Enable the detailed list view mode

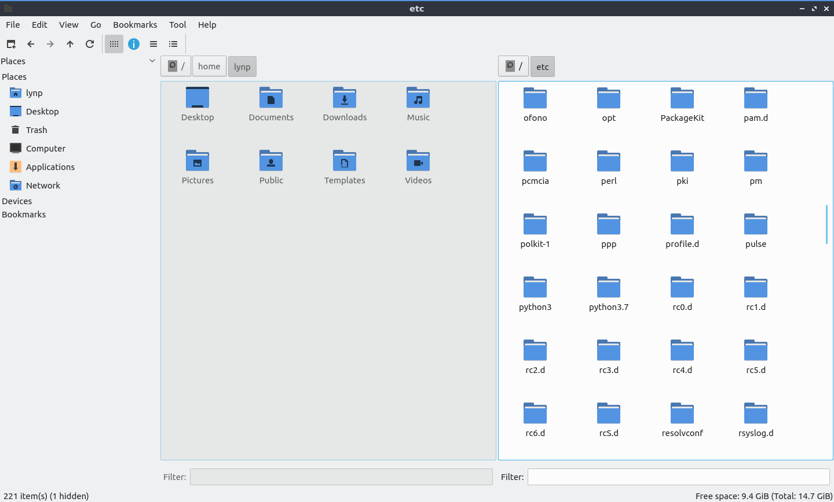click(x=173, y=44)
